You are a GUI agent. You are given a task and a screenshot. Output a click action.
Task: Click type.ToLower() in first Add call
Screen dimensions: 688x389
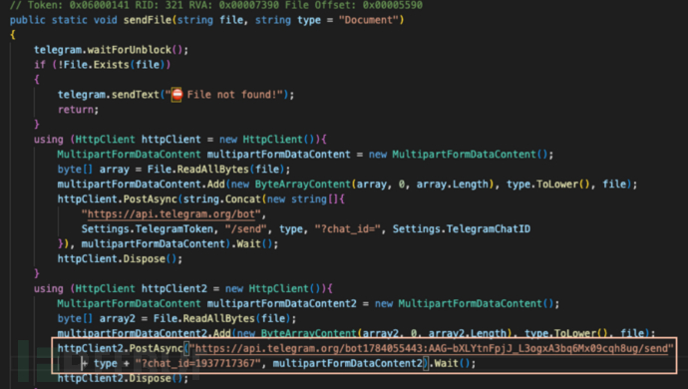(548, 184)
